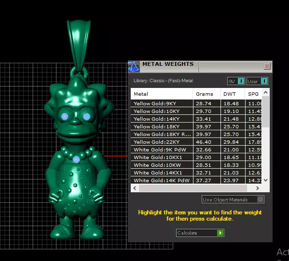Image resolution: width=289 pixels, height=261 pixels.
Task: Click the horizontal scroll left arrow
Action: tap(135, 188)
